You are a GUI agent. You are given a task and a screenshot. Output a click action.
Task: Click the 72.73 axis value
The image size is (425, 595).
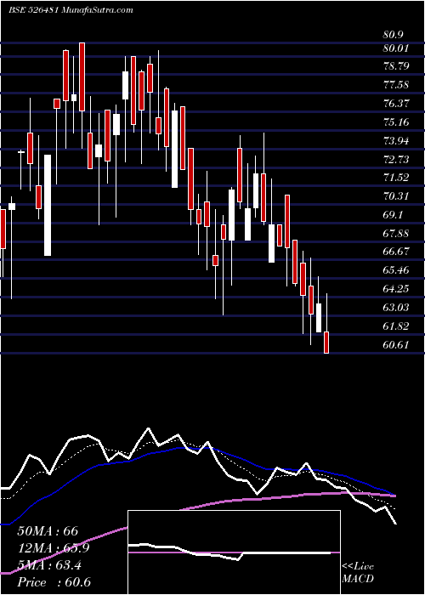pyautogui.click(x=396, y=159)
